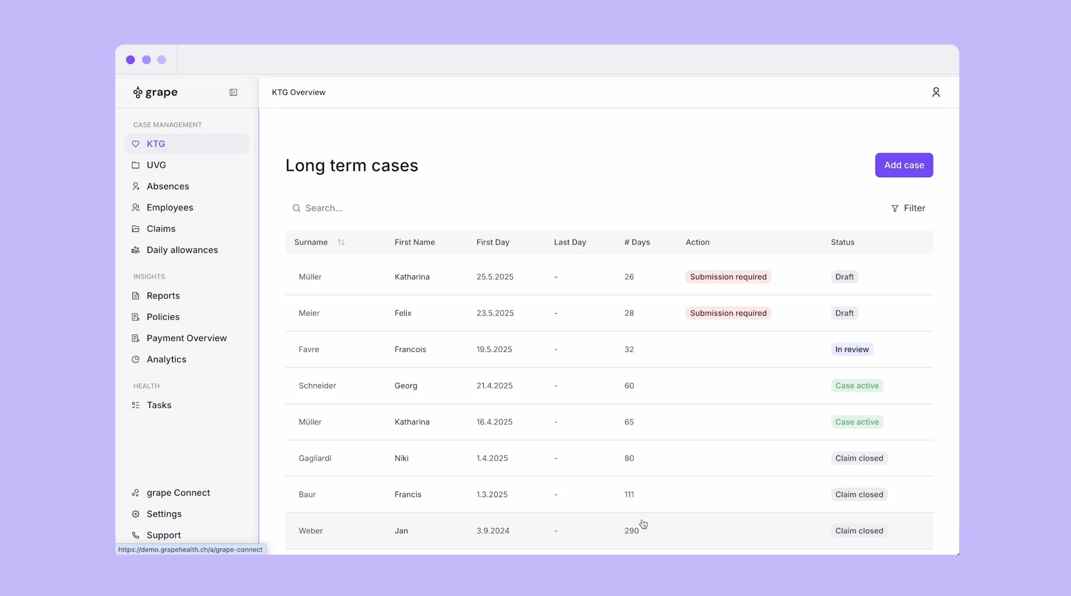Open the KTG menu item

click(186, 144)
